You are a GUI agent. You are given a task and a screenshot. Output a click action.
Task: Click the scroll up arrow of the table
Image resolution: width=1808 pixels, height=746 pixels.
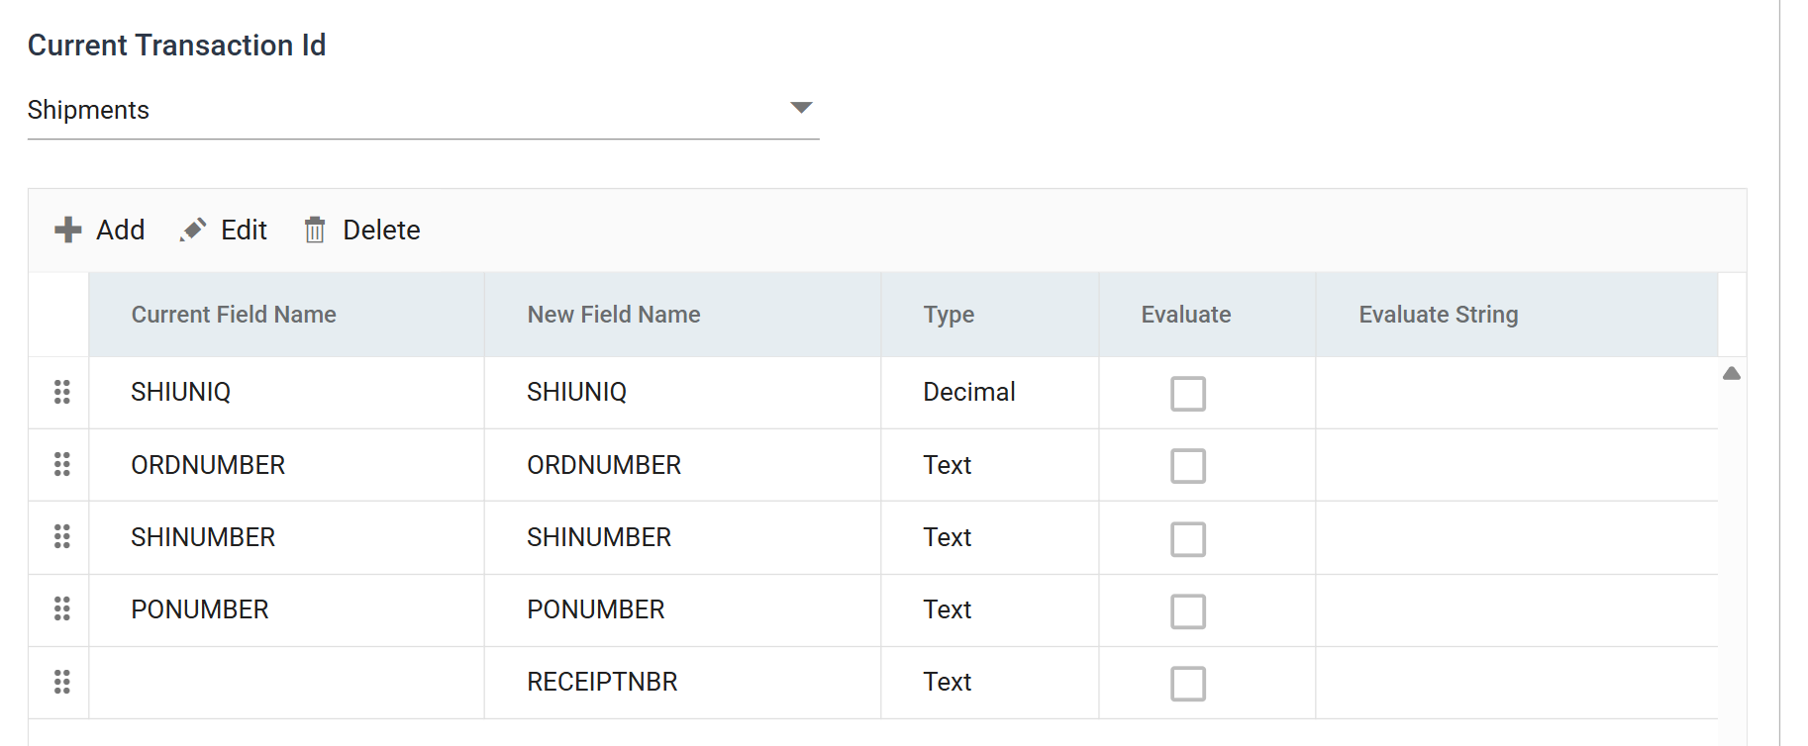tap(1732, 373)
